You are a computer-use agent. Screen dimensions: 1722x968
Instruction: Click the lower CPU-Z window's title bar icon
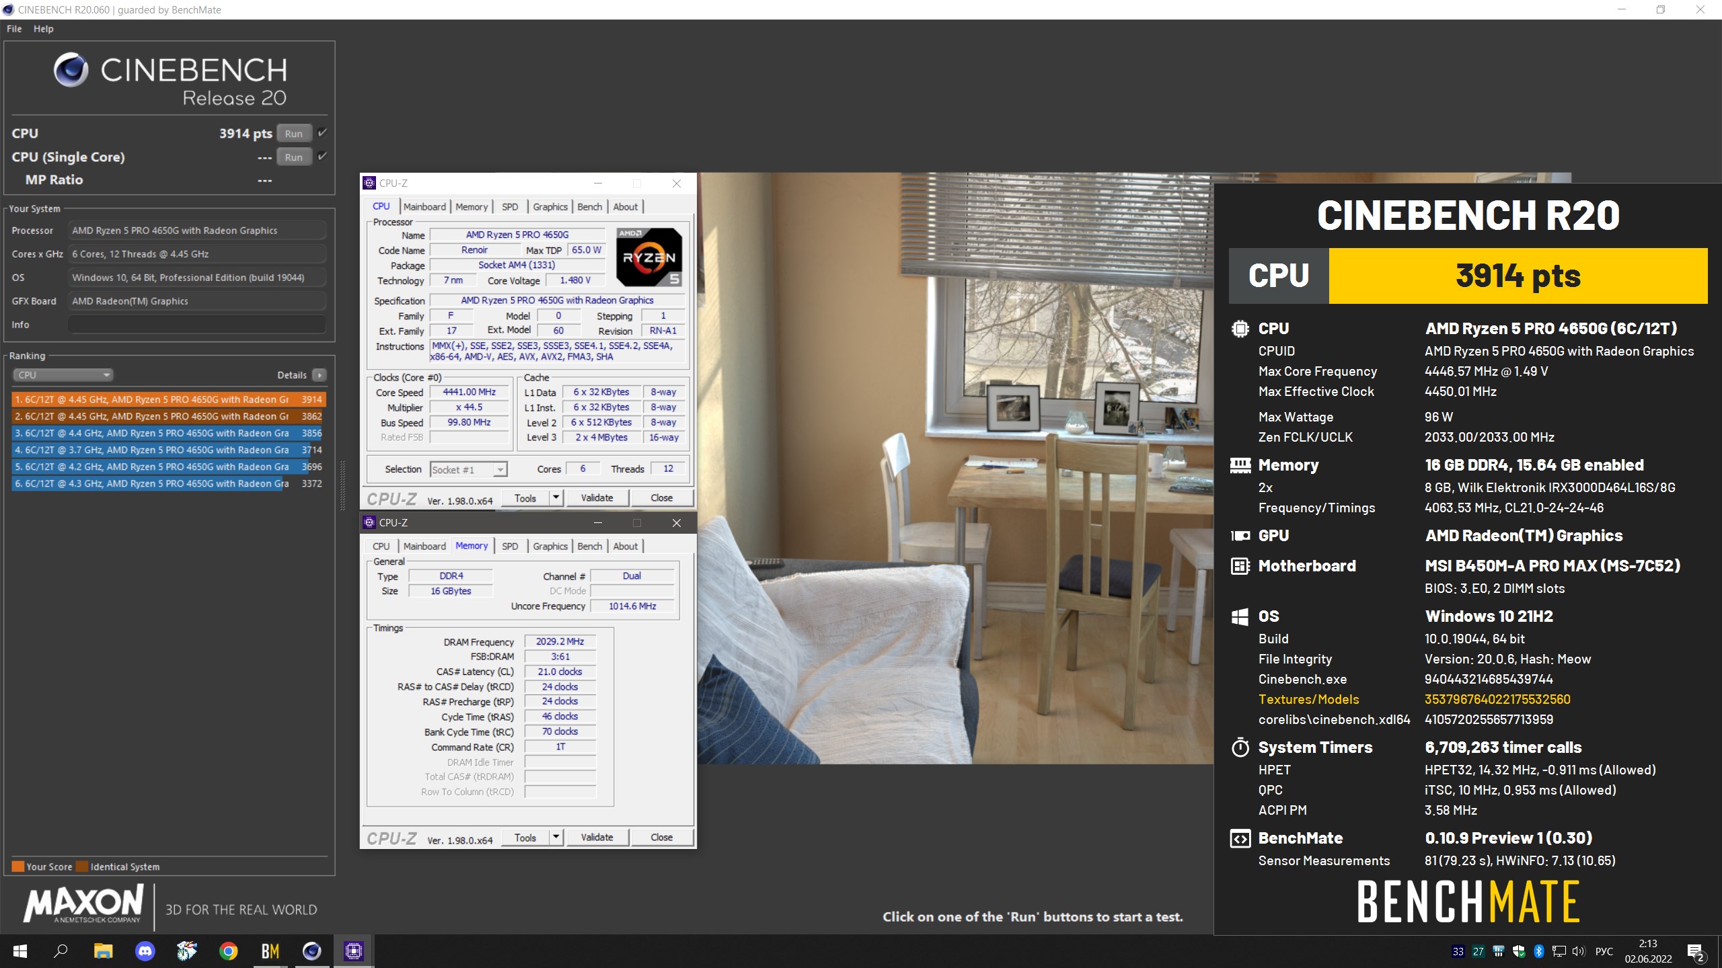coord(369,522)
